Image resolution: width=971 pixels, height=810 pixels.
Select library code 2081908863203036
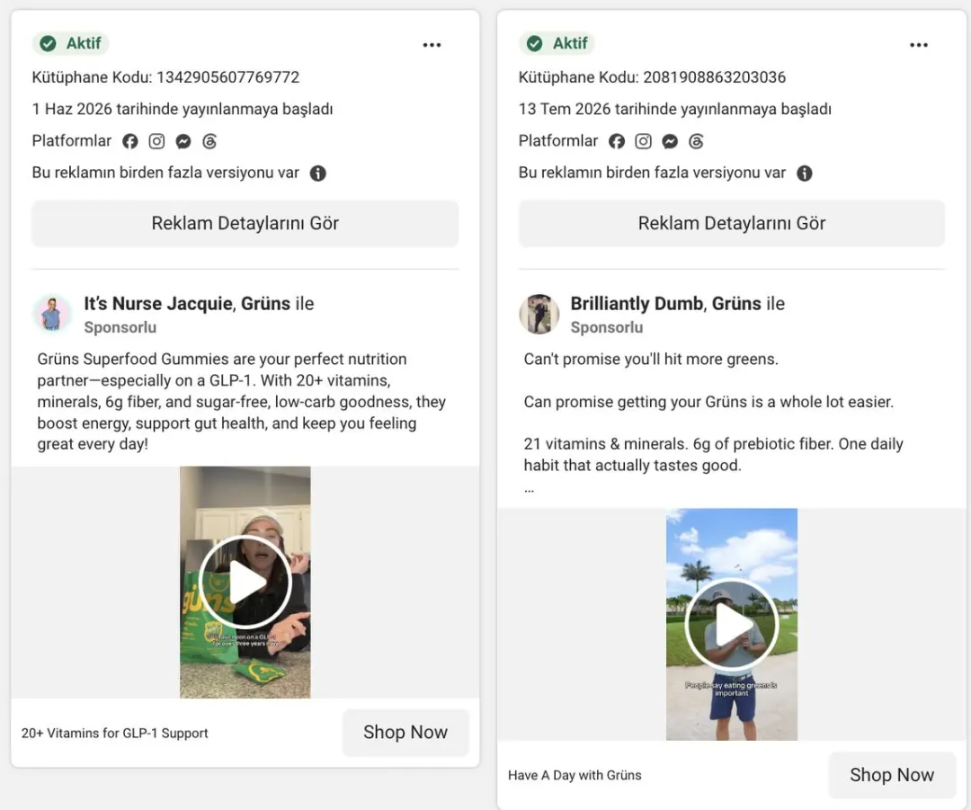[715, 77]
